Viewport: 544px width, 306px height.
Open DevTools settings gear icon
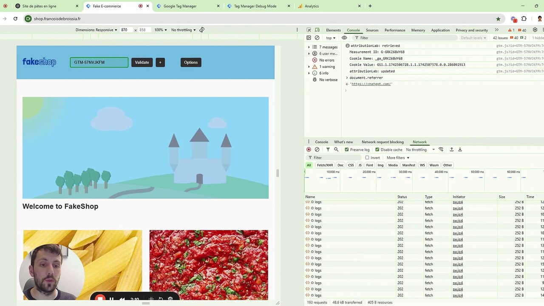(535, 30)
